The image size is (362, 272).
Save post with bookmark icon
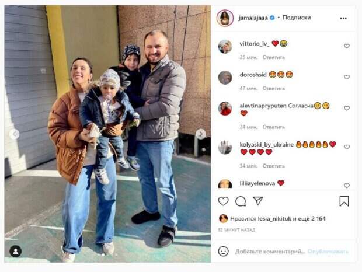(344, 201)
